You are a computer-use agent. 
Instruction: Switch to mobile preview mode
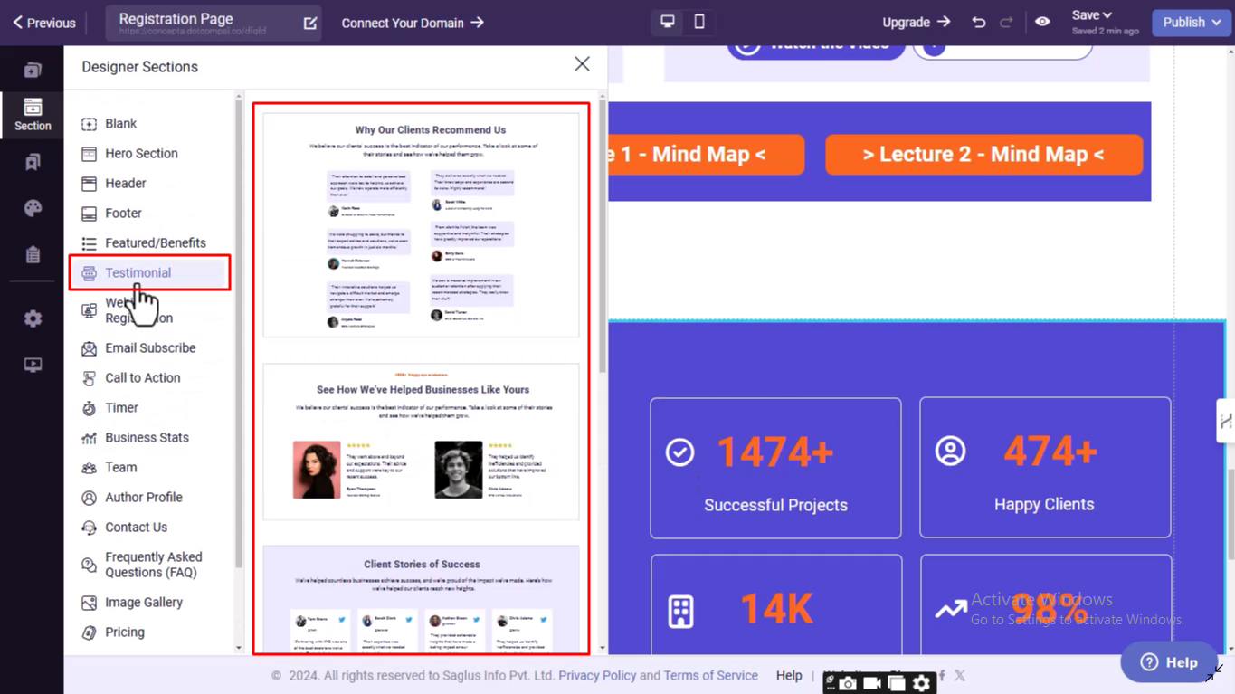point(699,22)
